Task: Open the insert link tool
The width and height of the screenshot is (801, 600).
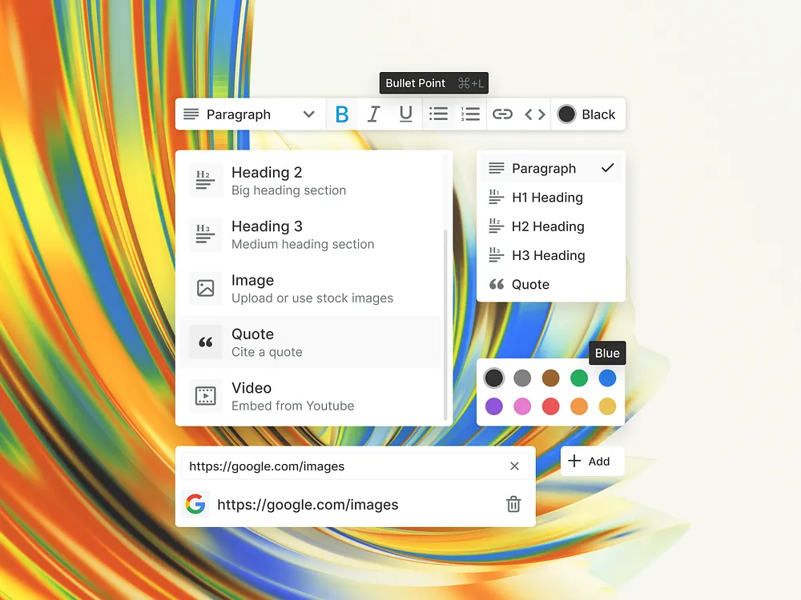Action: click(502, 114)
